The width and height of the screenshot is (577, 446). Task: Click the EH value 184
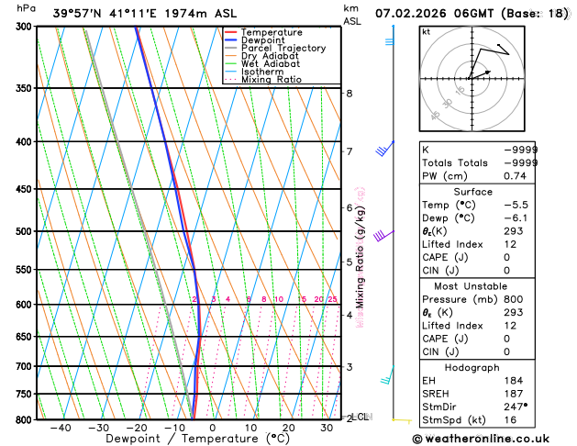[514, 381]
